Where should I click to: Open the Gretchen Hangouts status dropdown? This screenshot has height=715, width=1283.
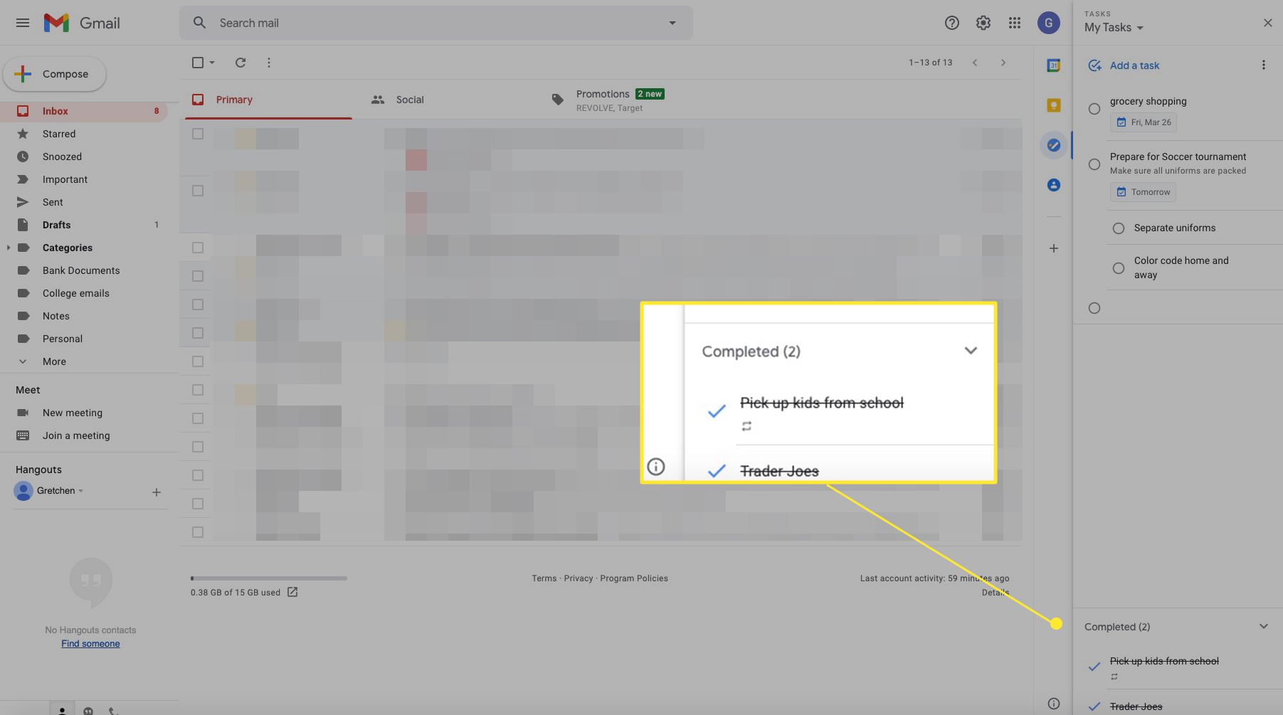pos(80,491)
